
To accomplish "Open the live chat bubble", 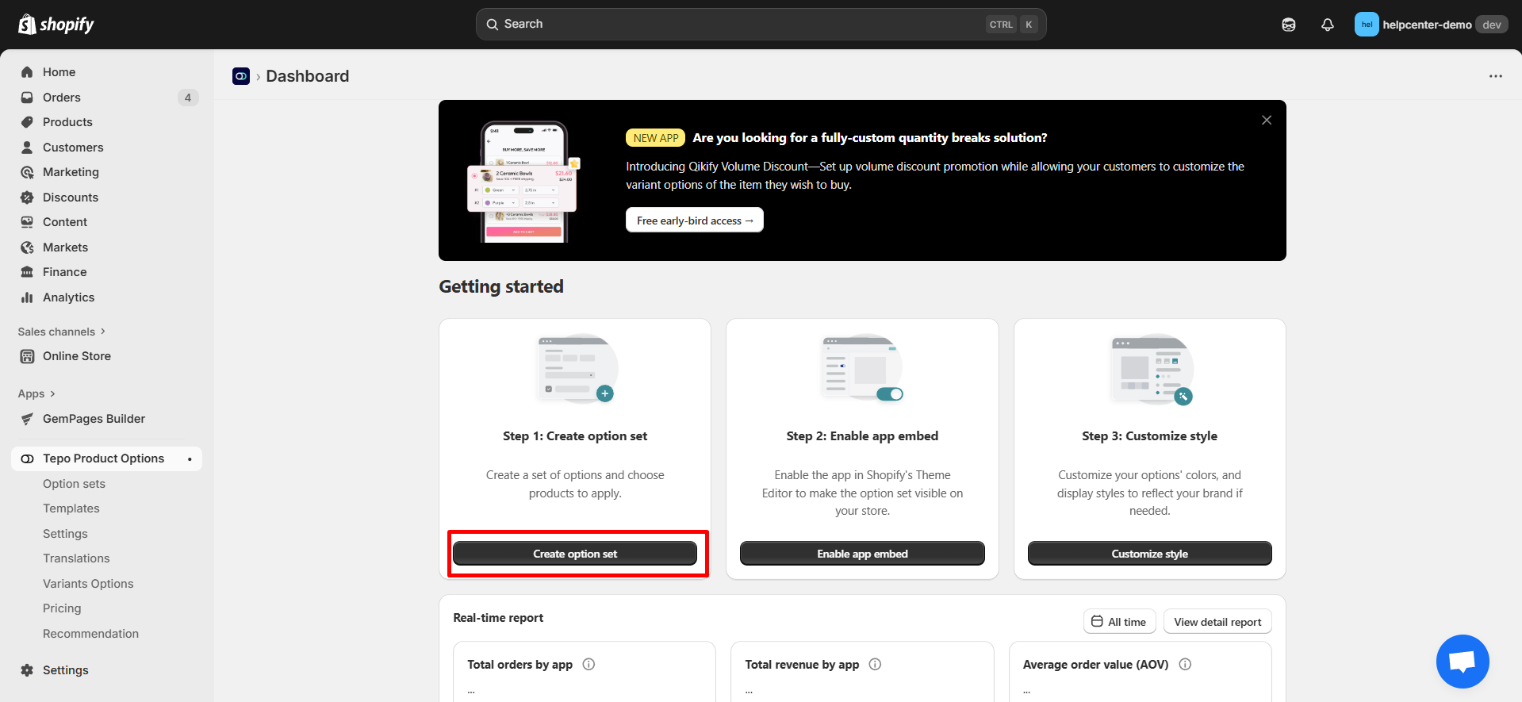I will tap(1463, 661).
